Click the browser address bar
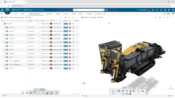This screenshot has height=98, width=175. click(x=91, y=6)
